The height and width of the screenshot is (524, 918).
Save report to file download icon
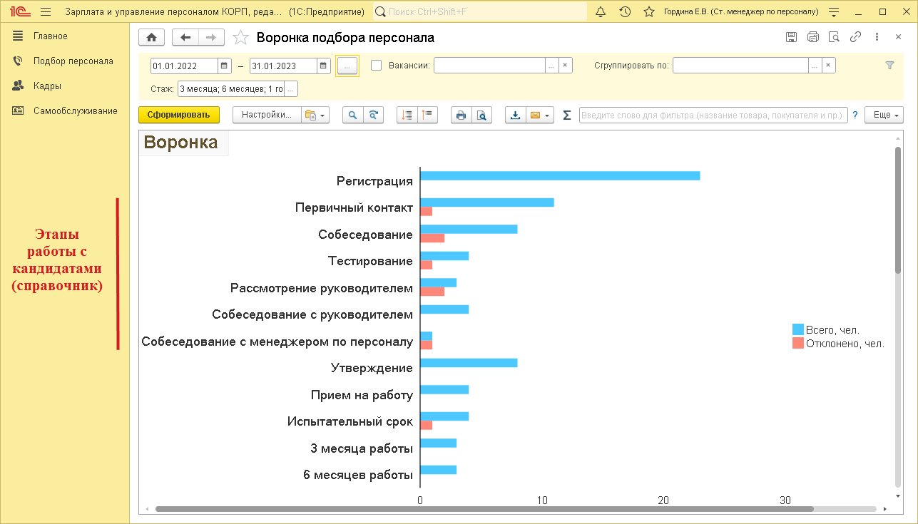click(x=516, y=115)
